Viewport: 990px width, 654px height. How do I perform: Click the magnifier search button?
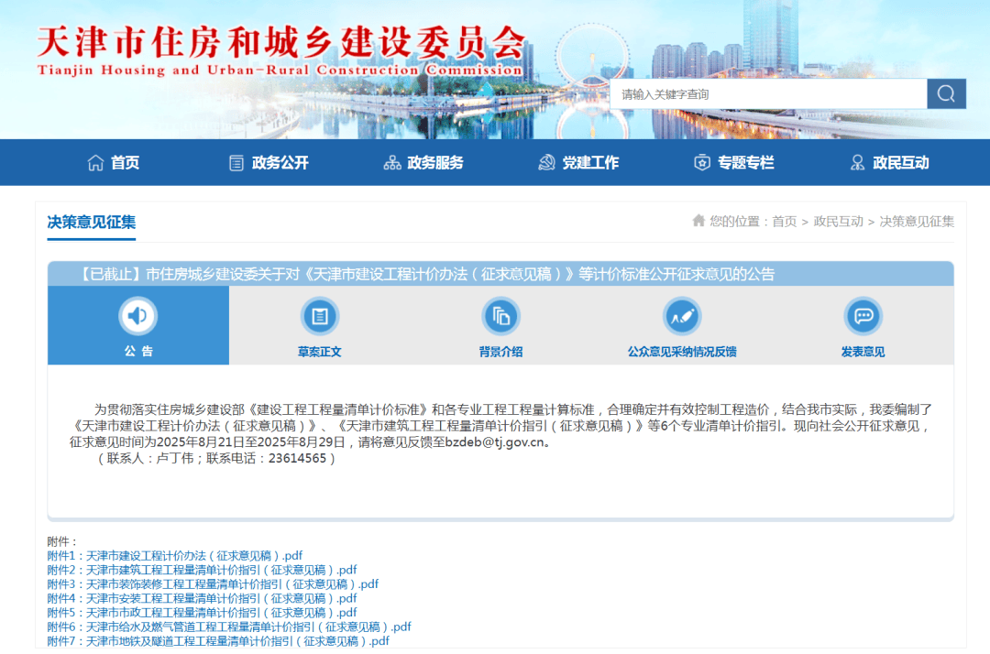coord(946,94)
